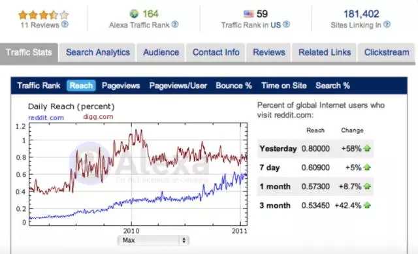
Task: Click the US link in Traffic Rank
Action: click(276, 25)
